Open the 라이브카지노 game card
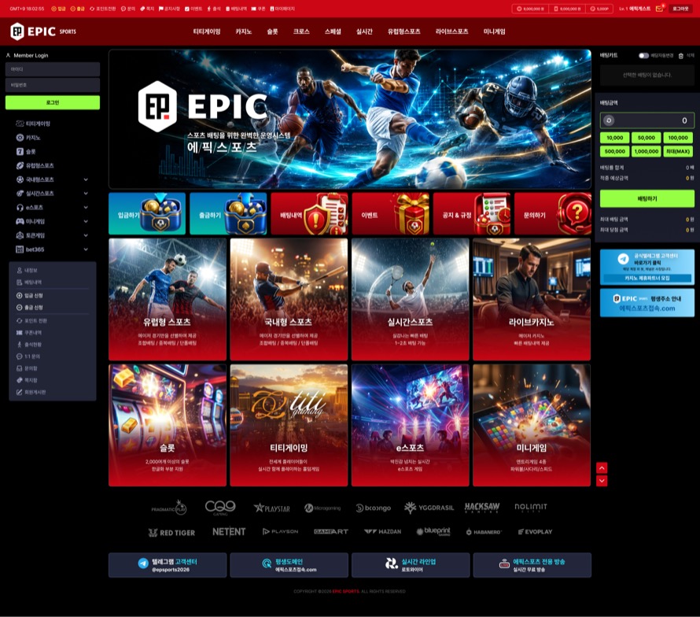 click(532, 299)
